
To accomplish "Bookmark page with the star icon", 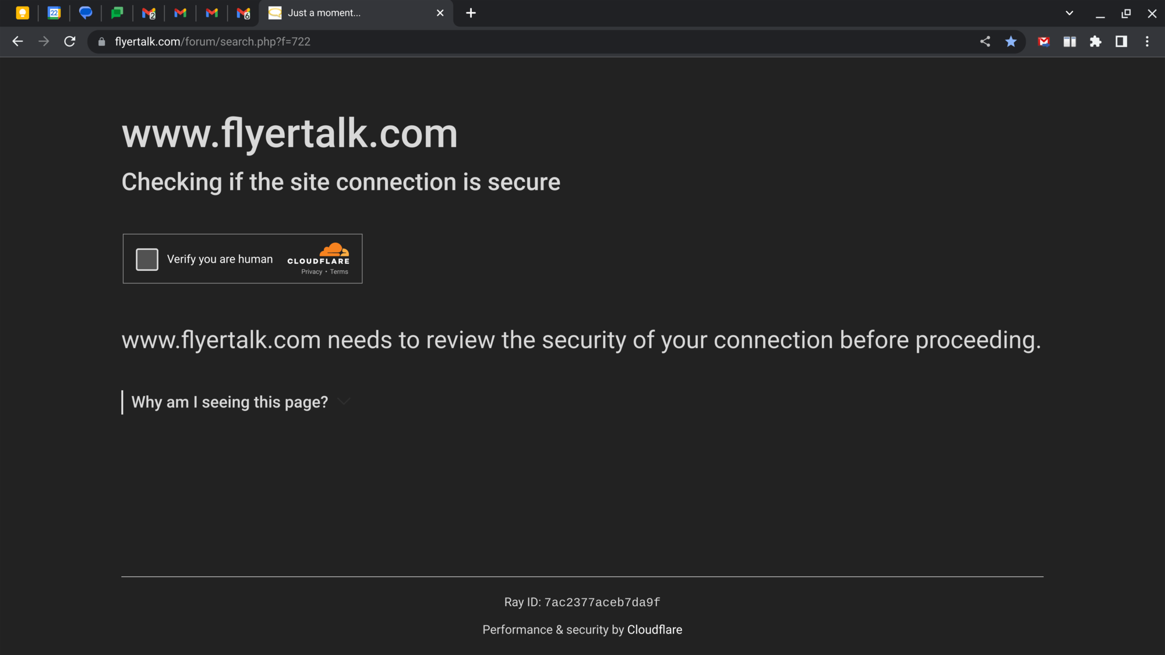I will pos(1011,41).
